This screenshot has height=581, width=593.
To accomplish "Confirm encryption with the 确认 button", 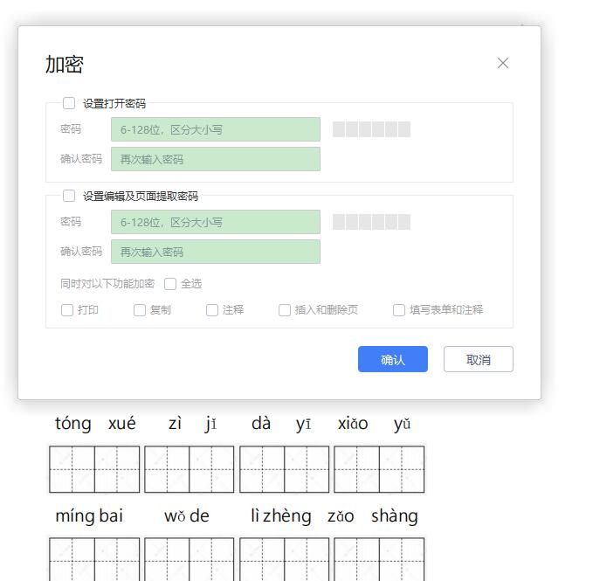I will [x=393, y=359].
